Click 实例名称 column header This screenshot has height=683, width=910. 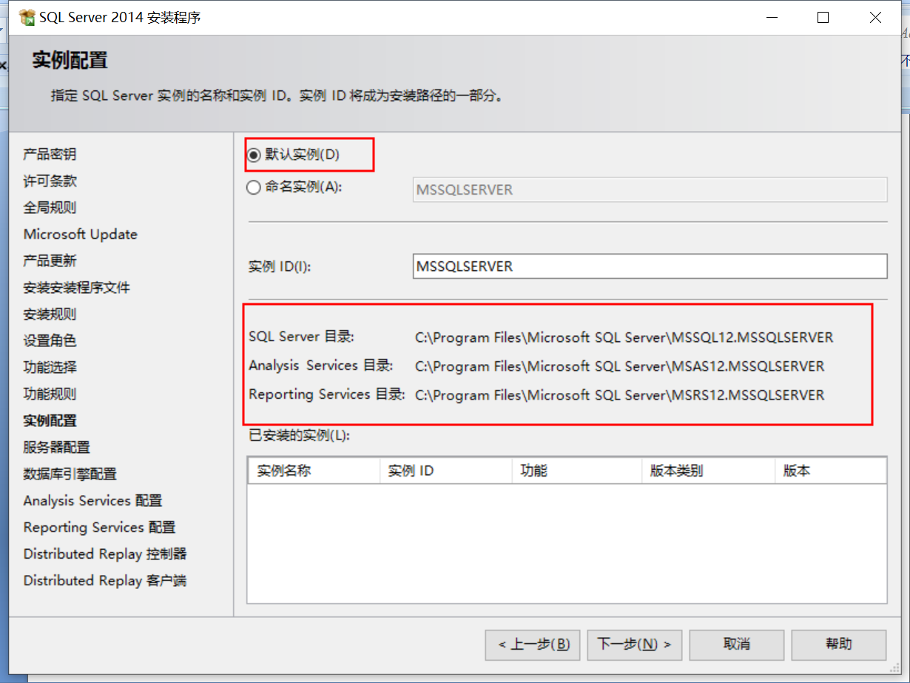[x=314, y=471]
